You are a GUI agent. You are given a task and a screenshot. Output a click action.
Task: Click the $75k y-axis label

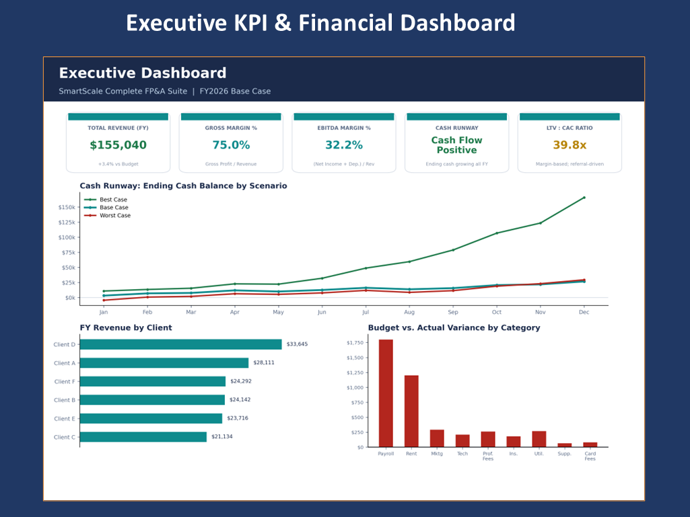coord(69,252)
